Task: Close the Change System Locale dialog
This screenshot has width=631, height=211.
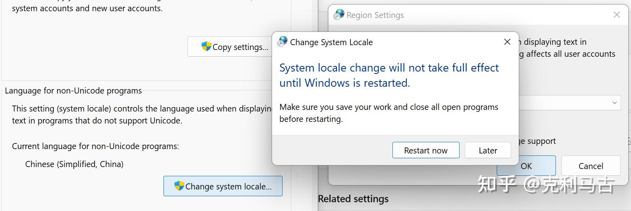Action: click(507, 42)
